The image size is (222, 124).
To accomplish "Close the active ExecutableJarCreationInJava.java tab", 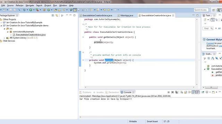I will click(x=173, y=15).
